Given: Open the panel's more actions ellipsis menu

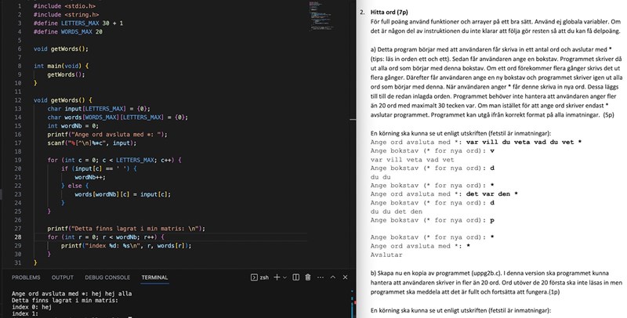Looking at the screenshot, I should [x=321, y=277].
